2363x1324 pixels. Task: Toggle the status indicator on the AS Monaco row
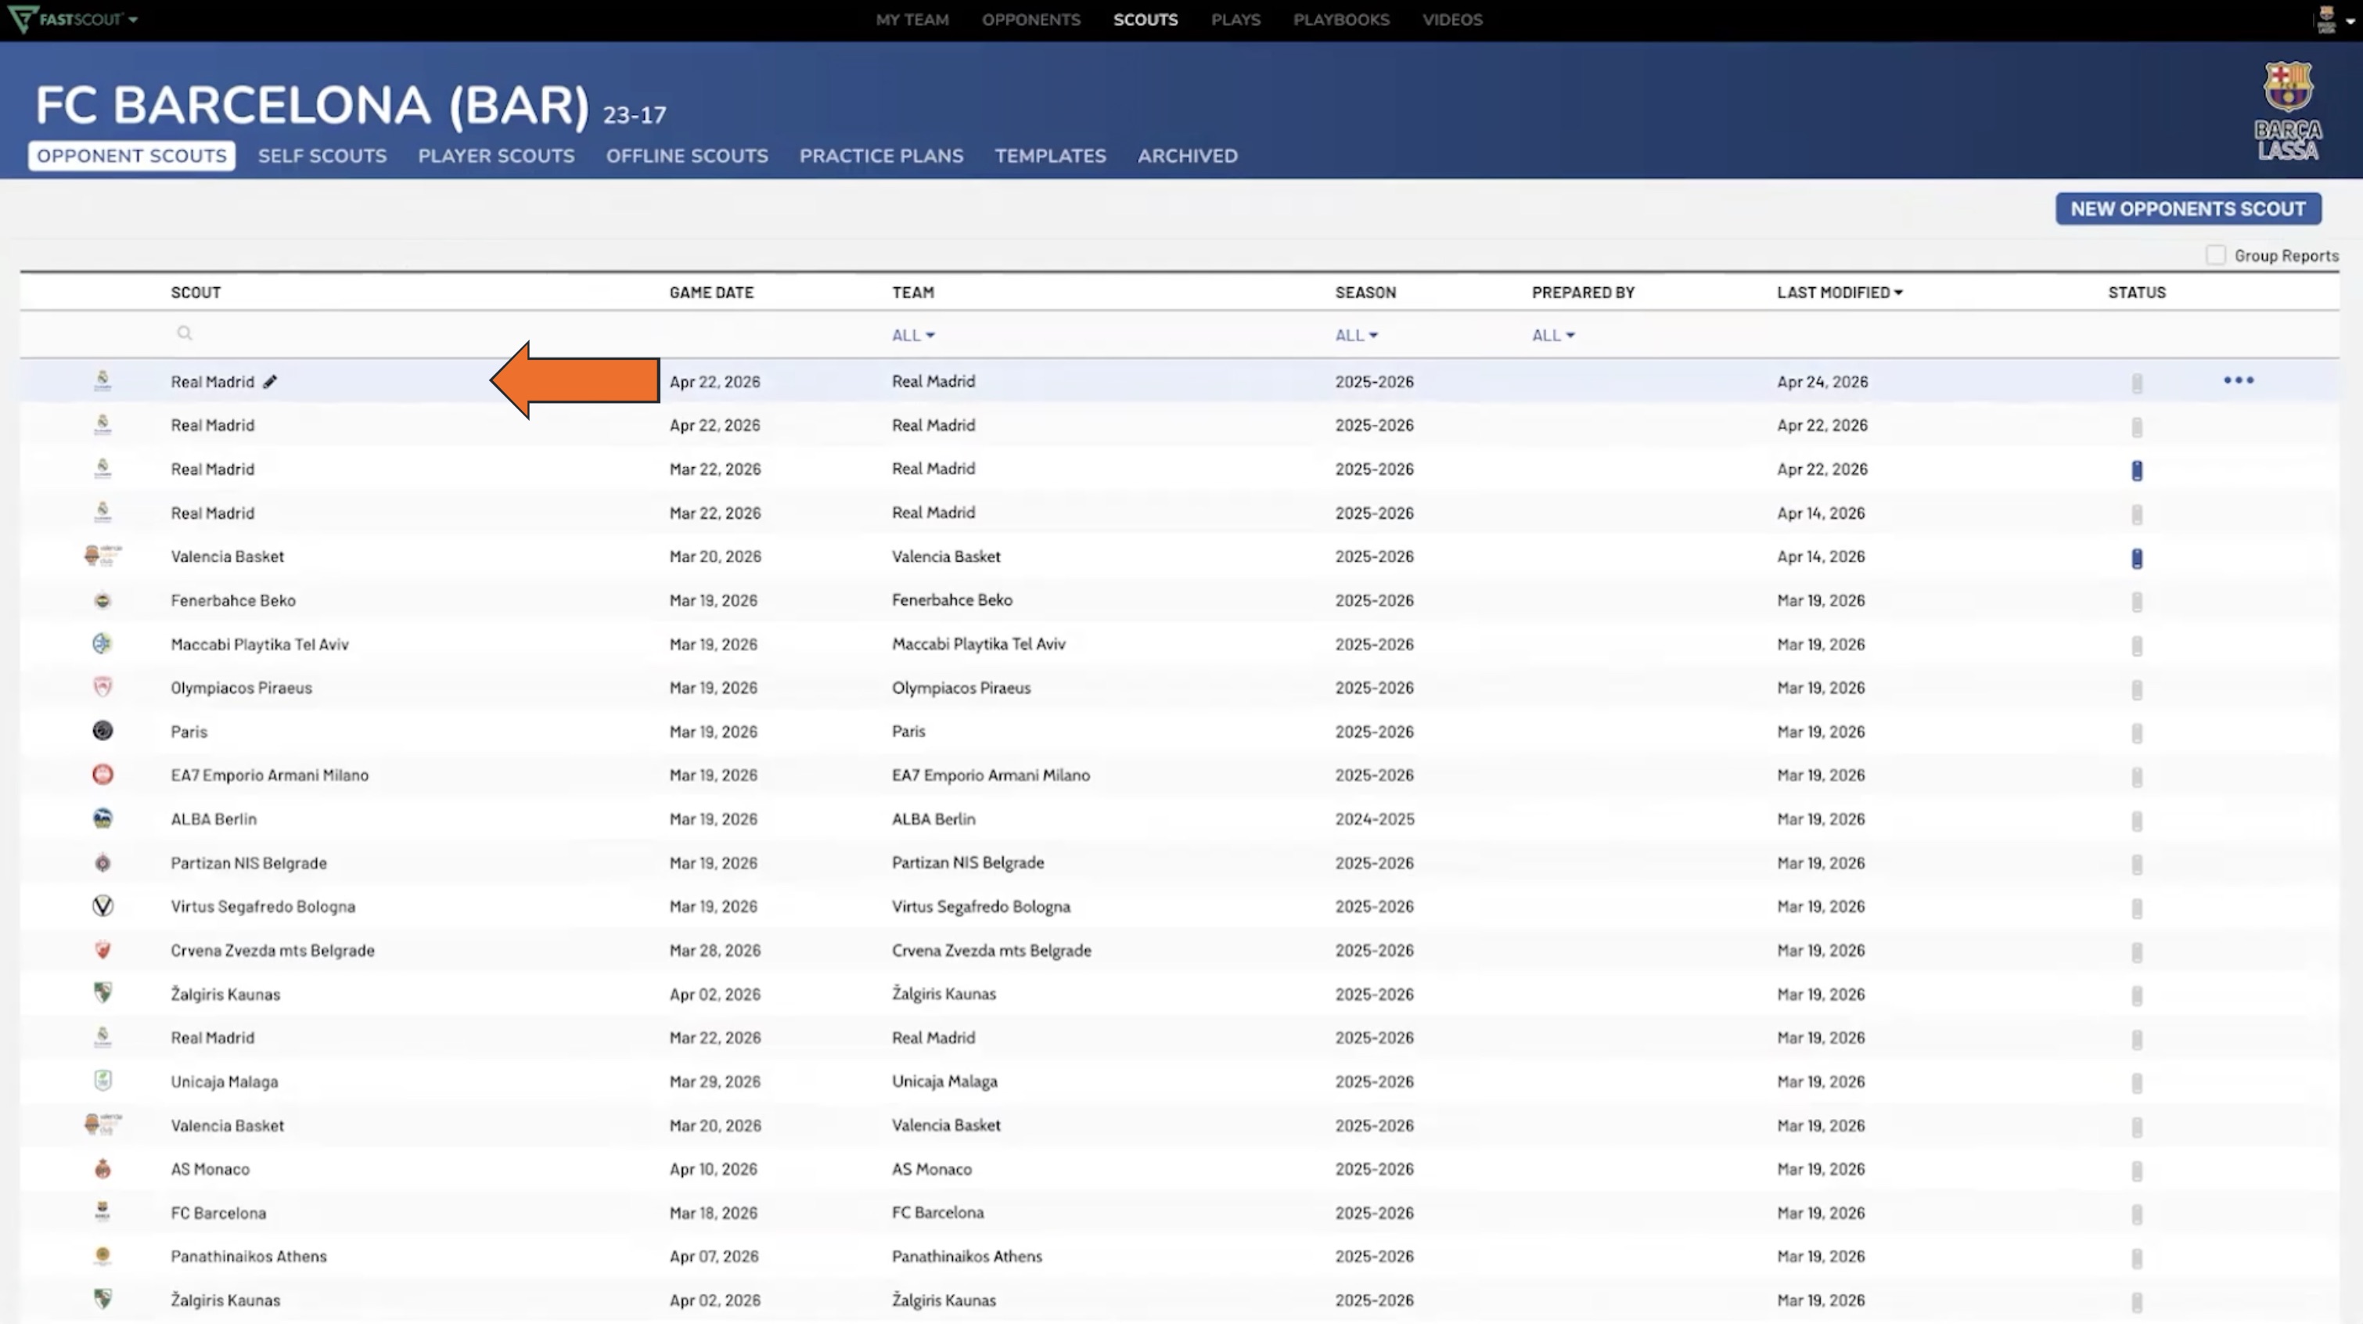2136,1171
